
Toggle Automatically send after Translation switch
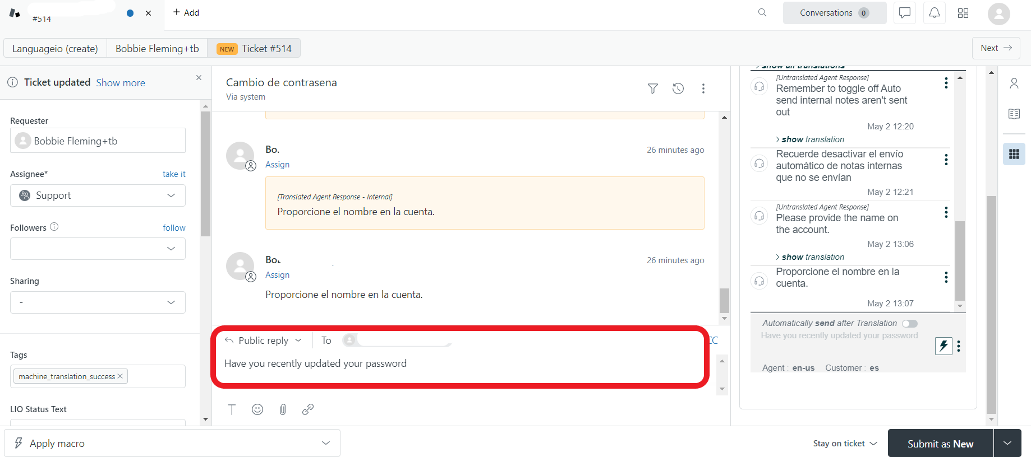click(x=910, y=324)
